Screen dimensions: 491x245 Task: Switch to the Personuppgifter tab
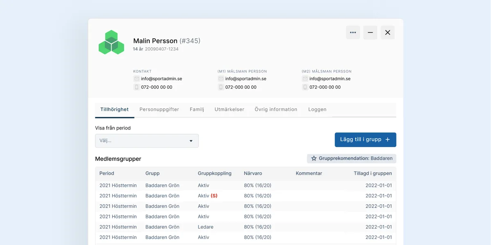click(159, 109)
